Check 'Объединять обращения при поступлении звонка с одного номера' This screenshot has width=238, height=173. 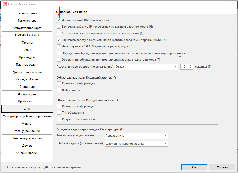click(x=59, y=60)
